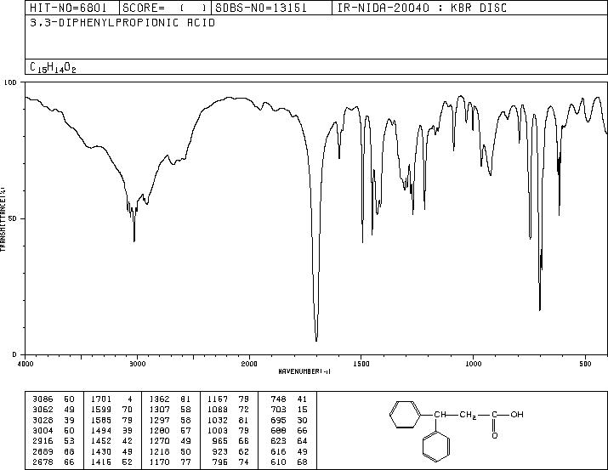Image resolution: width=608 pixels, height=470 pixels.
Task: Select the 1000 x-axis tick label
Action: coord(474,364)
